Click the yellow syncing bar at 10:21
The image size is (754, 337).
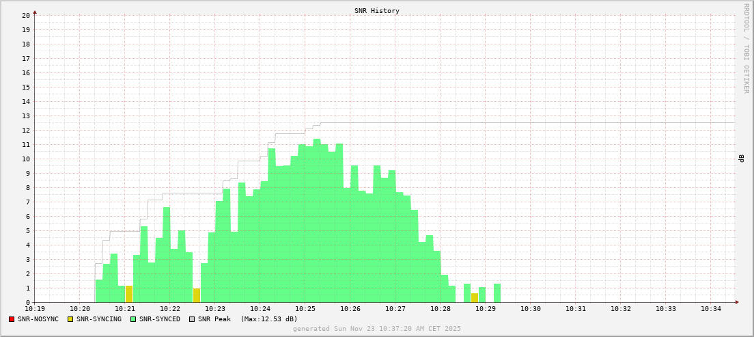tap(129, 294)
